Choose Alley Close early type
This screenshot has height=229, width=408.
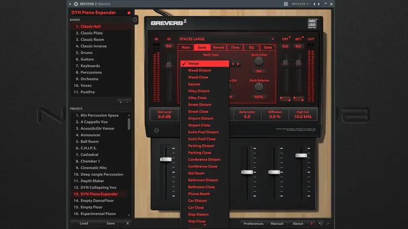click(205, 98)
